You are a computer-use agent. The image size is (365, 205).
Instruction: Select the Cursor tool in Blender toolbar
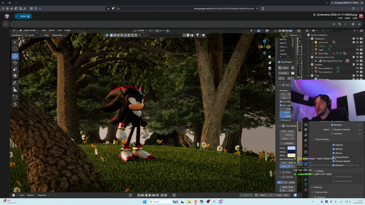coord(15,49)
